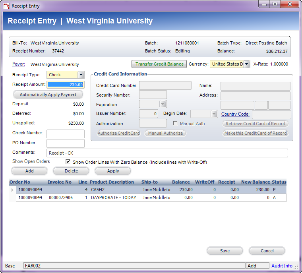The height and width of the screenshot is (273, 302).
Task: Click the Balance column header
Action: pyautogui.click(x=181, y=182)
